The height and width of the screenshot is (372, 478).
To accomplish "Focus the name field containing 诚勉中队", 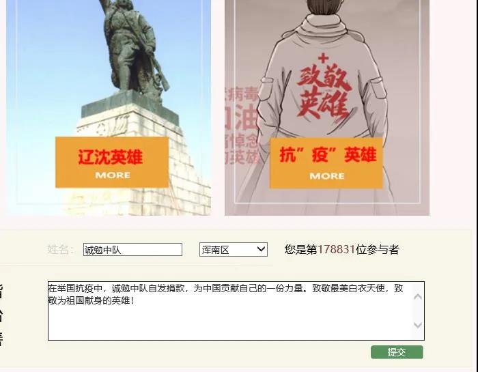I will point(132,250).
